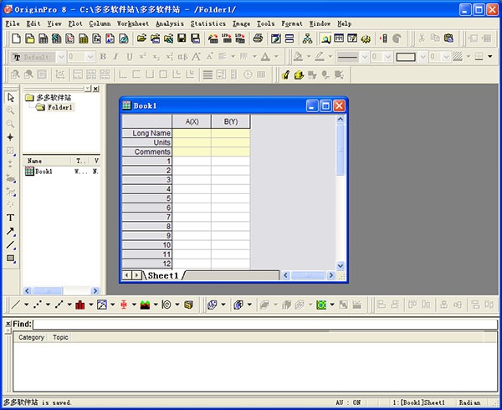The width and height of the screenshot is (502, 410).
Task: Select the Text tool
Action: point(11,218)
